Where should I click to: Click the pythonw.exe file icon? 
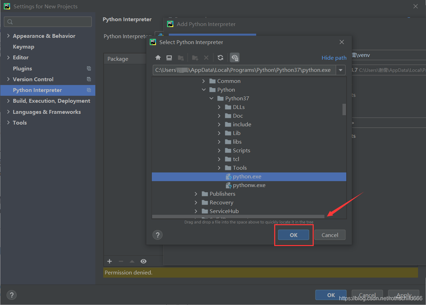click(228, 185)
